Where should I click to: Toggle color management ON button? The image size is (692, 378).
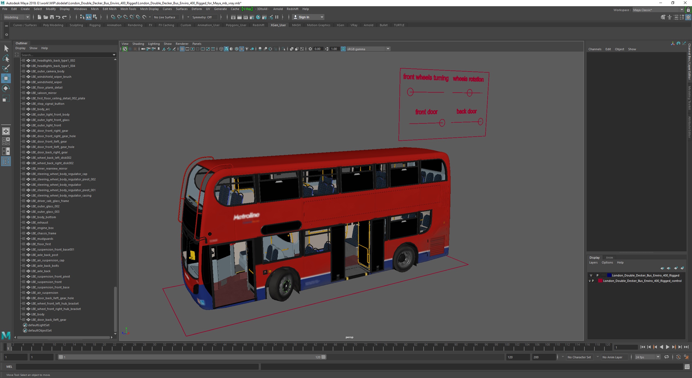[343, 49]
